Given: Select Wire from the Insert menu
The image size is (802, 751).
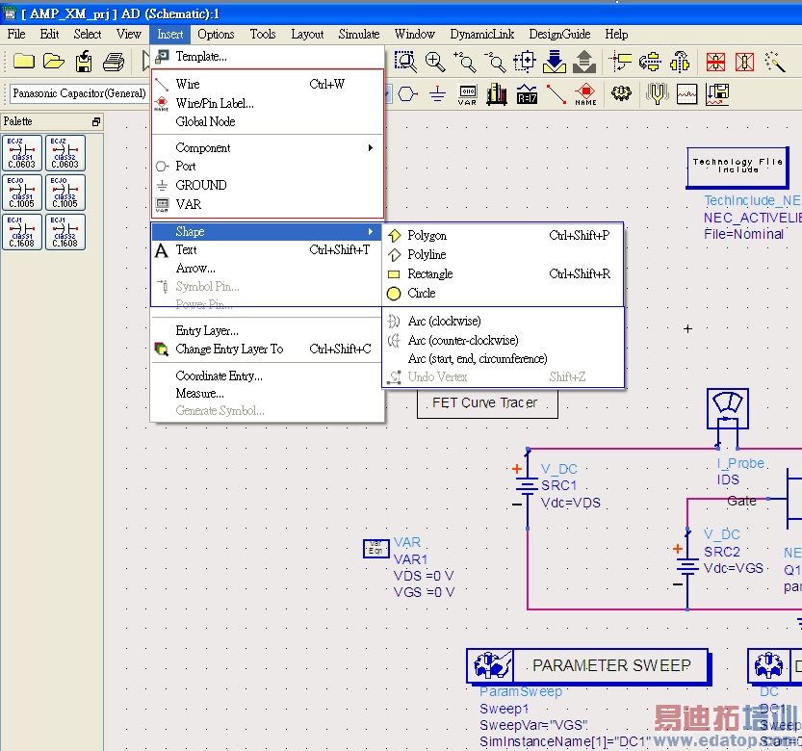Looking at the screenshot, I should (x=188, y=84).
